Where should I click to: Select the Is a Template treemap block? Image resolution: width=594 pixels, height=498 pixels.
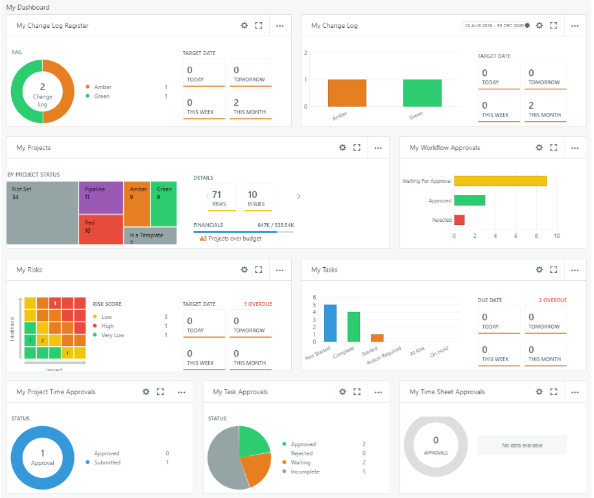[150, 235]
